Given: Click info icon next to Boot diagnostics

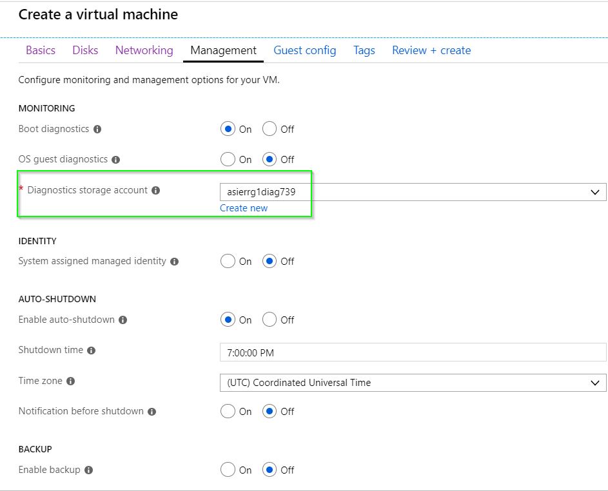Looking at the screenshot, I should [x=97, y=130].
